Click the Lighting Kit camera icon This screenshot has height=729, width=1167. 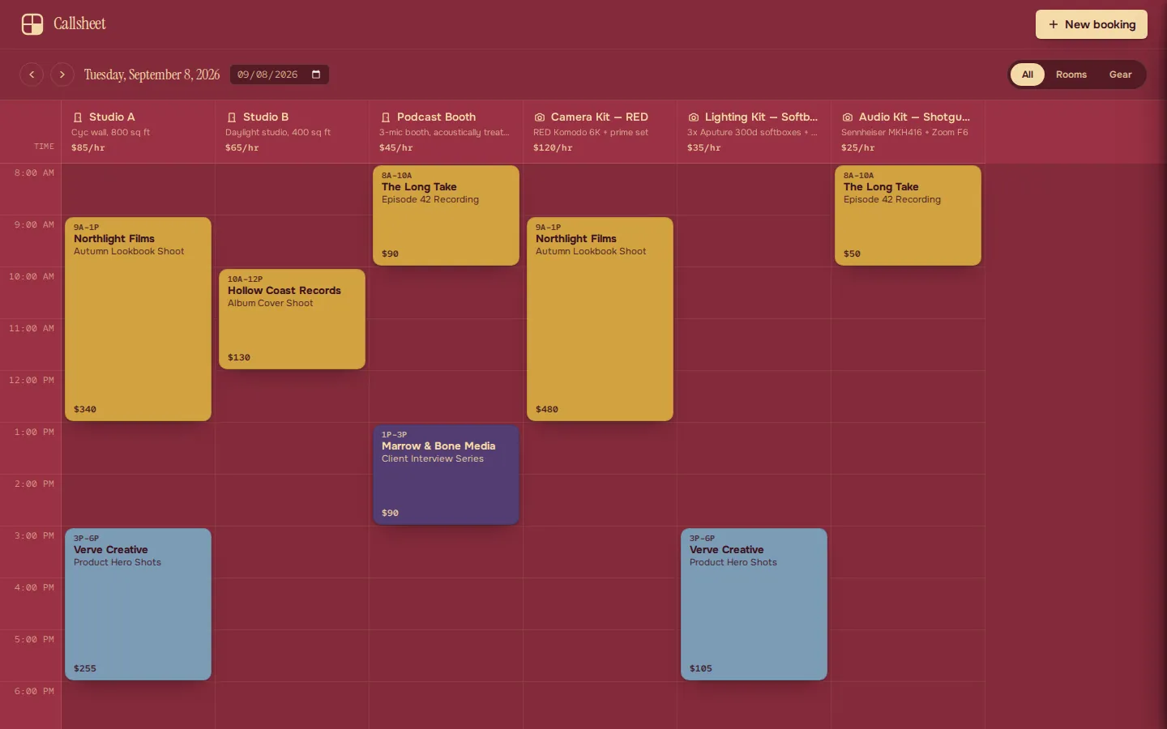point(694,117)
